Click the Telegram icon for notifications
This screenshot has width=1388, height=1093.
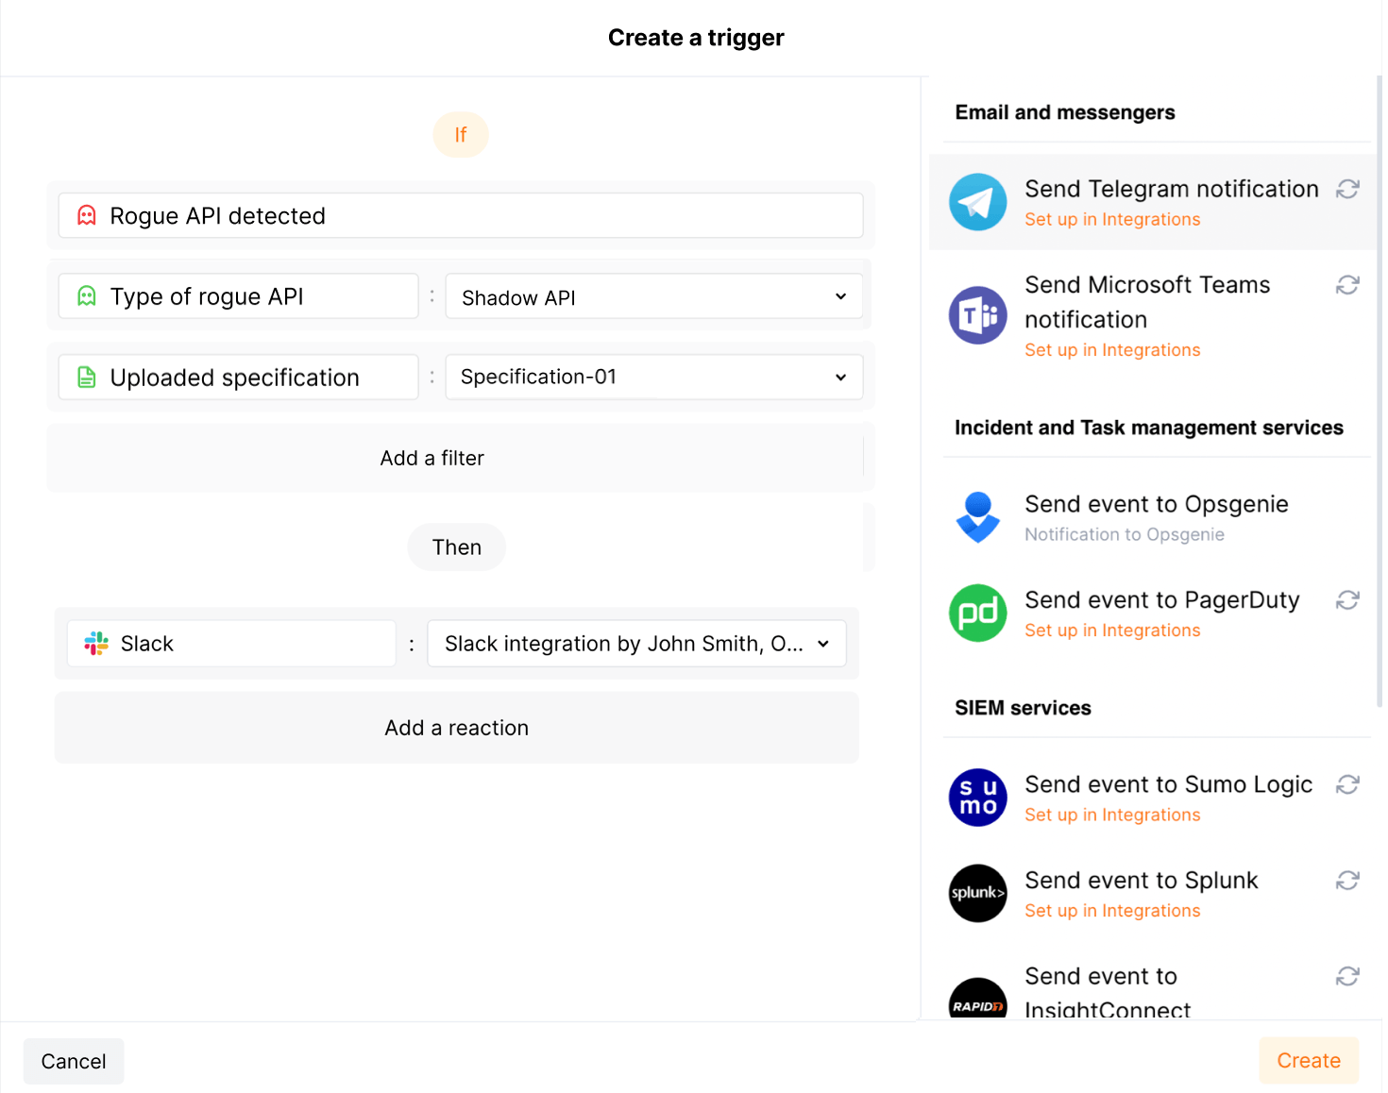click(x=977, y=201)
